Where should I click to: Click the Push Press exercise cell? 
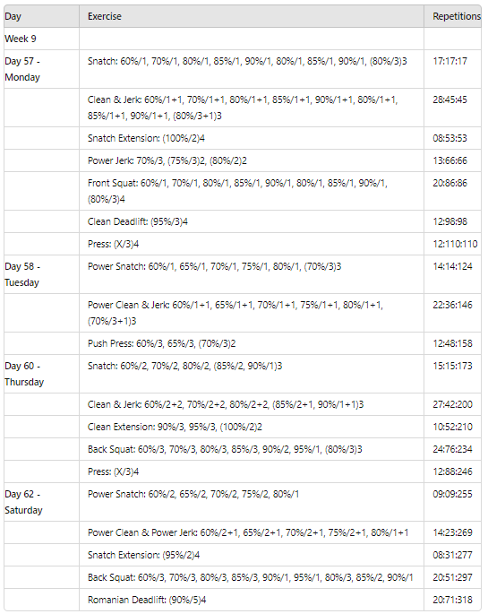coord(252,343)
